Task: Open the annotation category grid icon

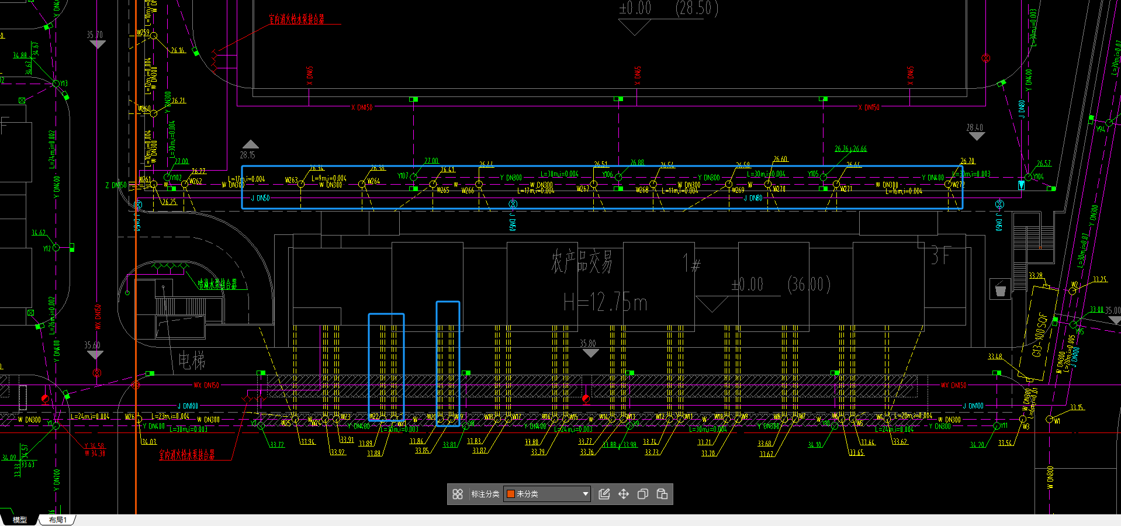Action: 458,494
